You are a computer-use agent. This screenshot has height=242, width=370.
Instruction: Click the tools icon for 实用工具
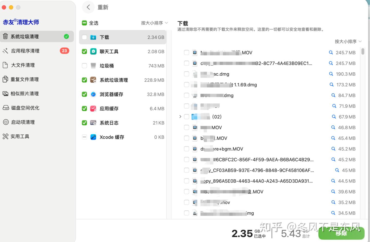click(x=5, y=136)
